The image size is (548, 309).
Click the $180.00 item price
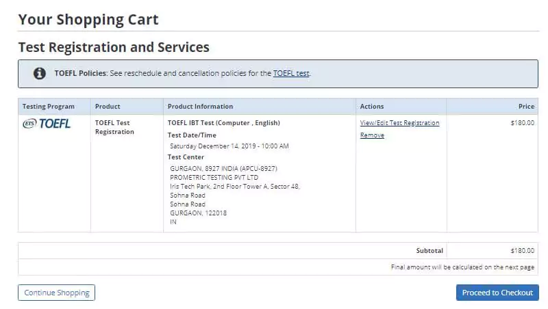click(522, 123)
